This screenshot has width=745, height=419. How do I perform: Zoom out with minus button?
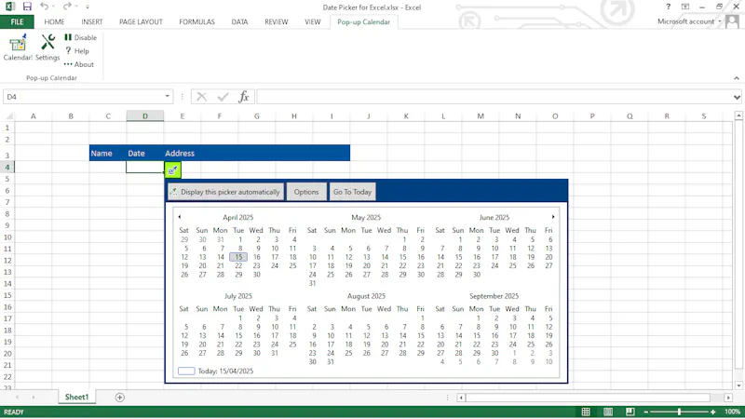(645, 412)
